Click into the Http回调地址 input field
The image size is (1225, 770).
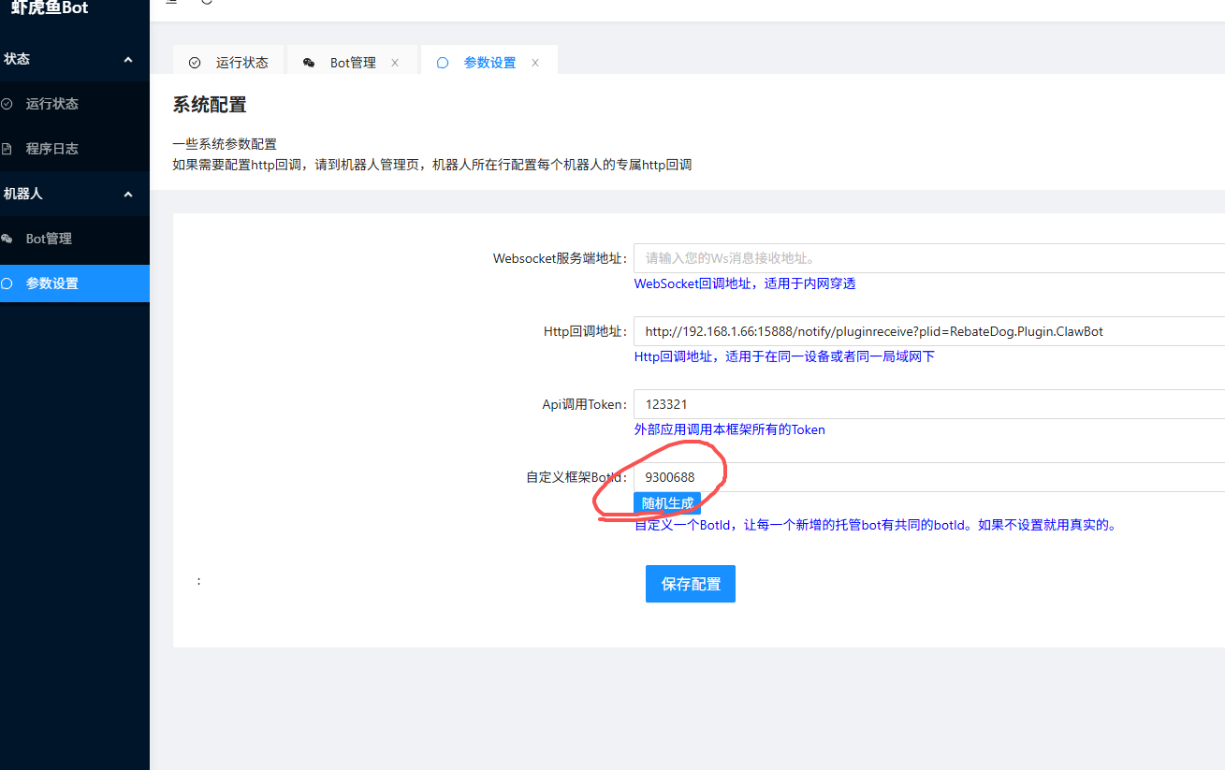pyautogui.click(x=926, y=331)
